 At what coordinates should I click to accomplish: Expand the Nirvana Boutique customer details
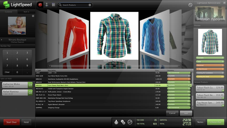point(2,40)
